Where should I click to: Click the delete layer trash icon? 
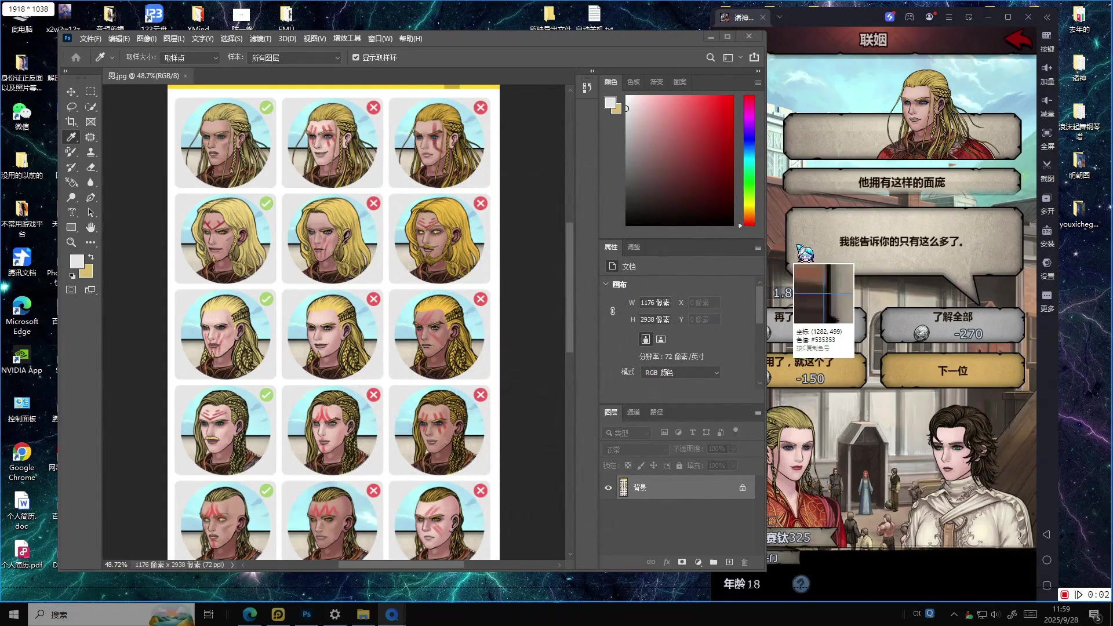[x=745, y=562]
